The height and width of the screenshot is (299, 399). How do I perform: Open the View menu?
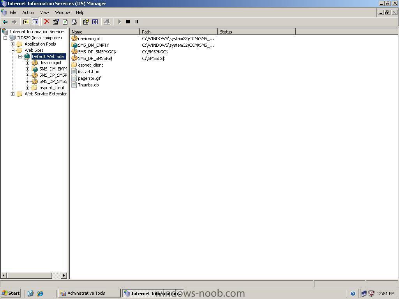[x=44, y=12]
